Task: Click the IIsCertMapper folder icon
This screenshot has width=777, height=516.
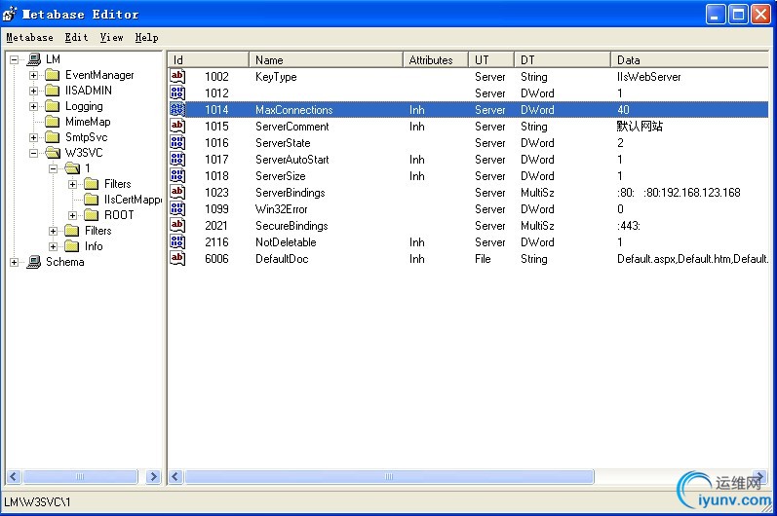Action: pos(92,200)
